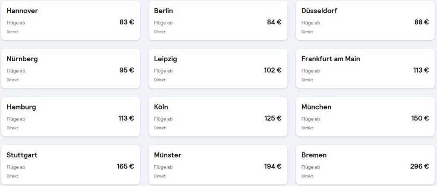Open the Hannover flight card

(x=70, y=21)
